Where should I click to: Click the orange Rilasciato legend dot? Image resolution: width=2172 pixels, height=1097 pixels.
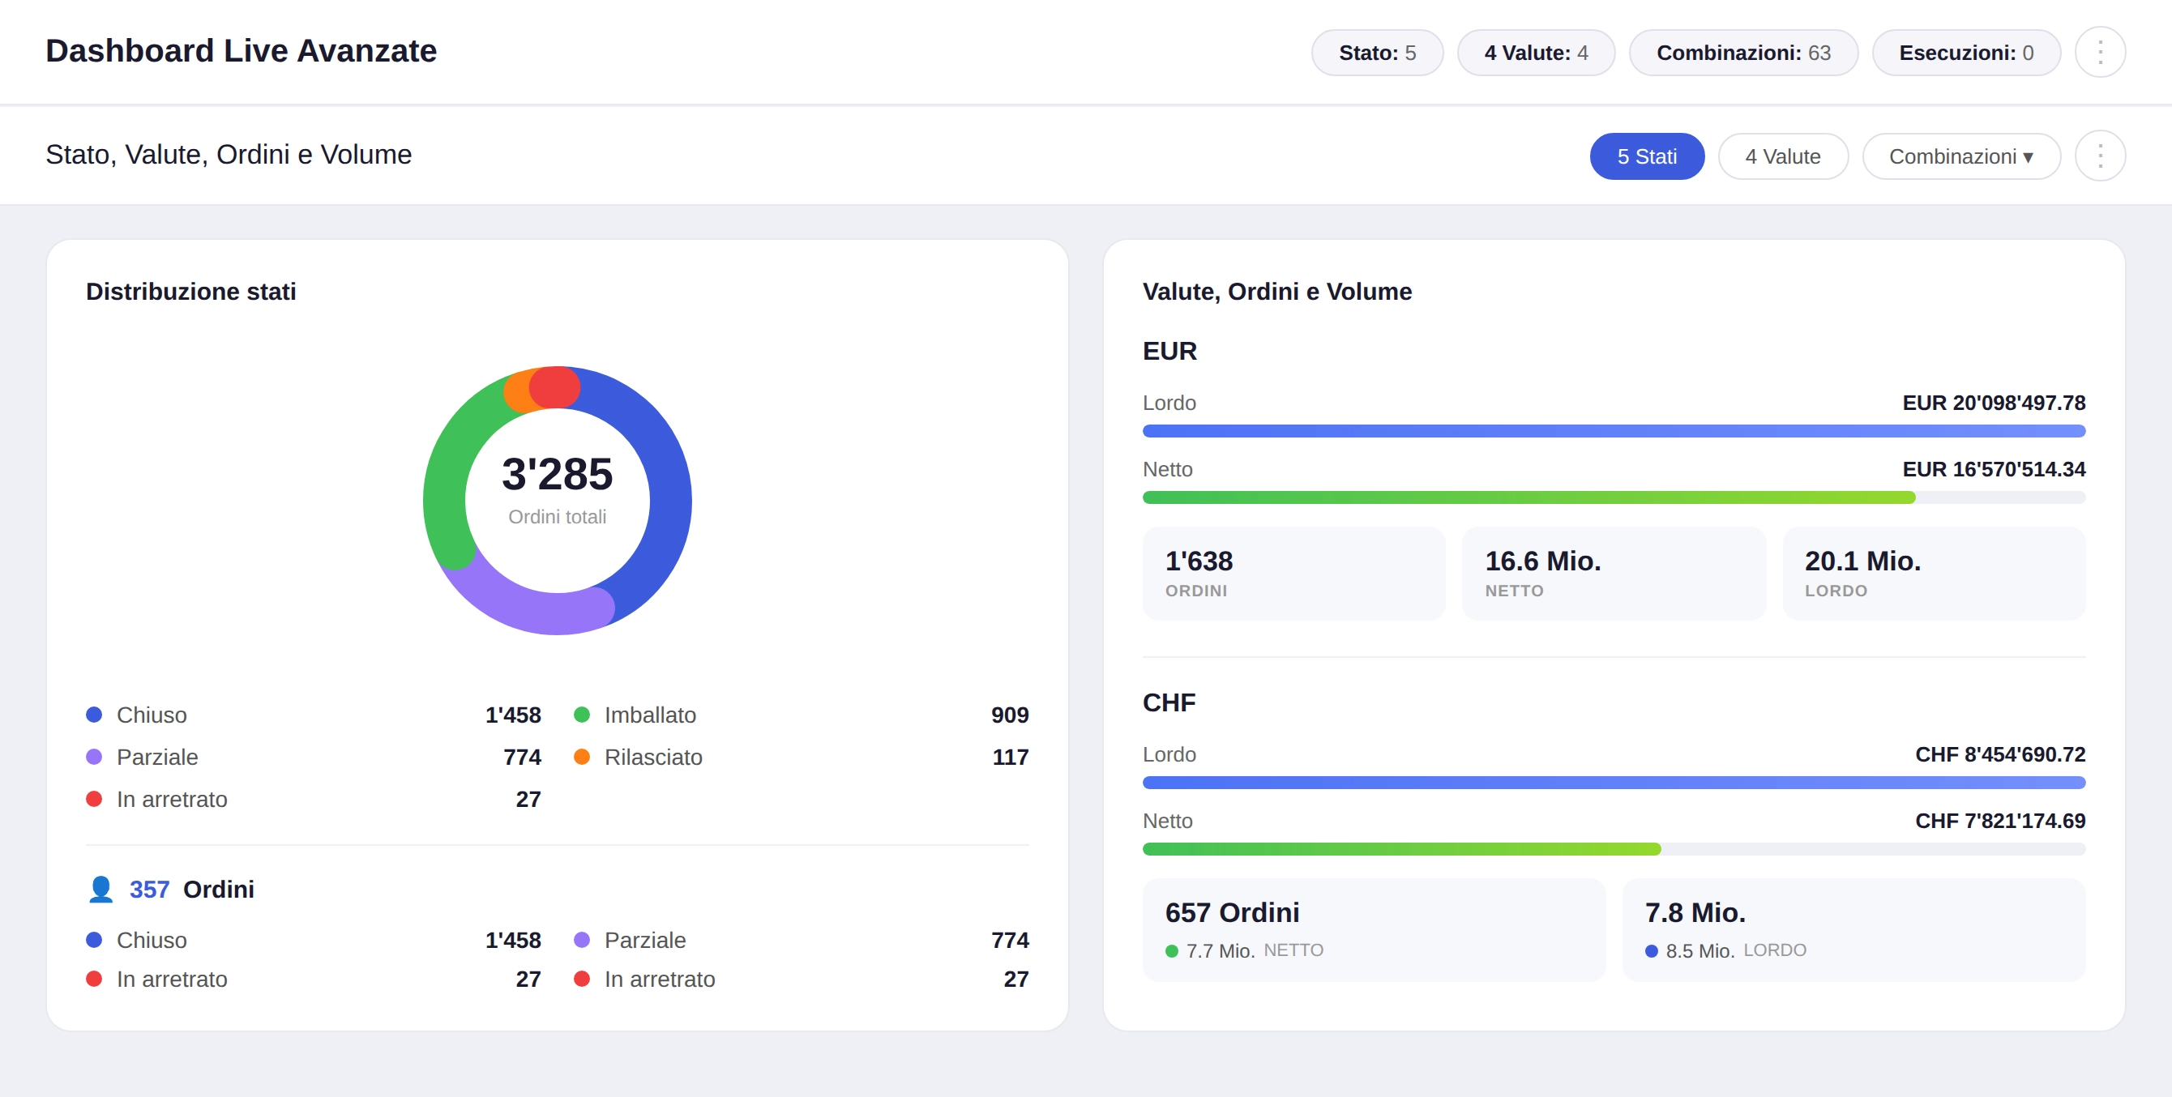point(583,757)
